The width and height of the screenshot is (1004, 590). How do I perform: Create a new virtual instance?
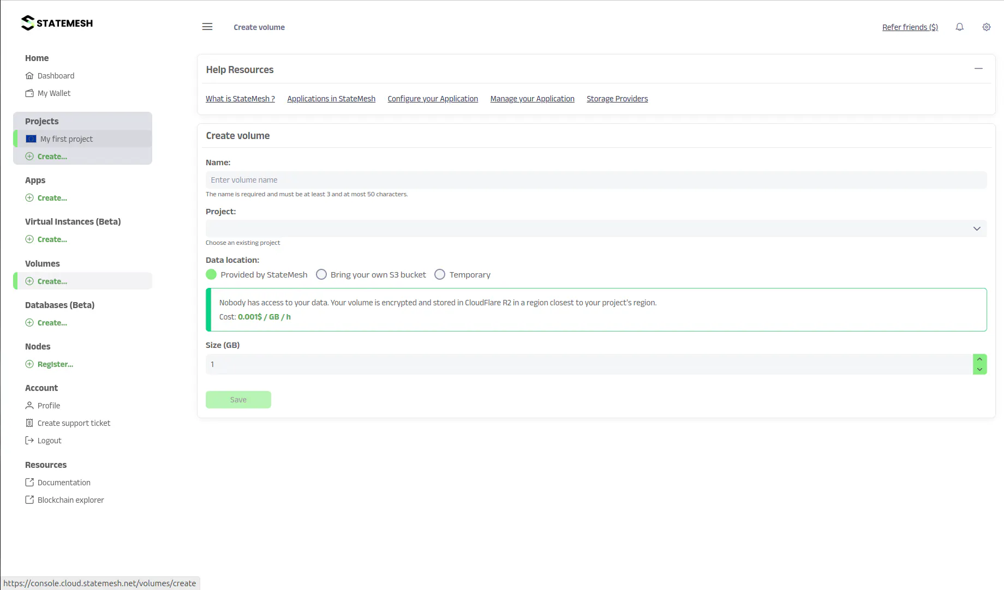pyautogui.click(x=52, y=239)
